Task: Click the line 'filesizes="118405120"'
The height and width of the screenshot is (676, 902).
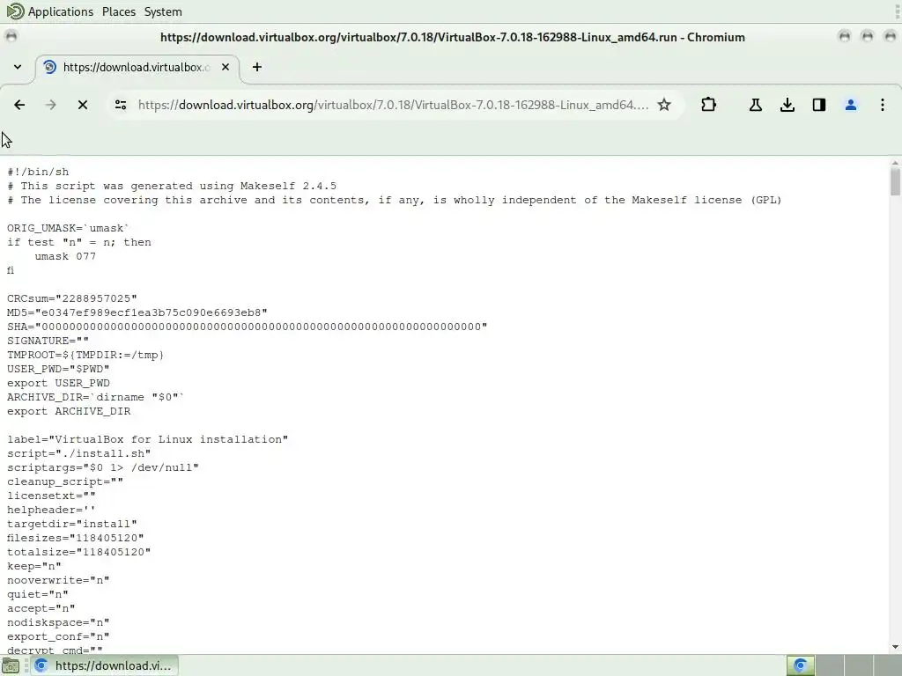Action: click(76, 538)
